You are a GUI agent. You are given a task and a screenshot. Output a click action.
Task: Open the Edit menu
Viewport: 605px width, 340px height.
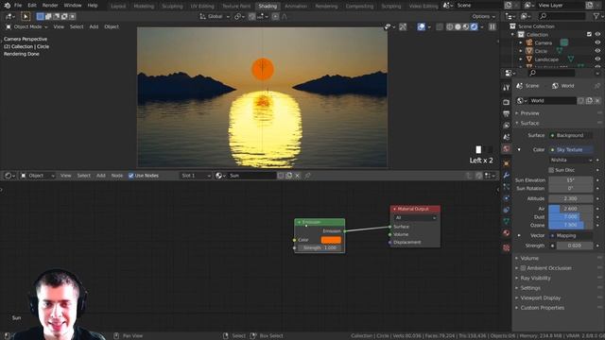(x=32, y=6)
